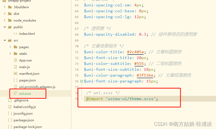Click the uni.promisify.adaptor.js file icon

point(15,87)
